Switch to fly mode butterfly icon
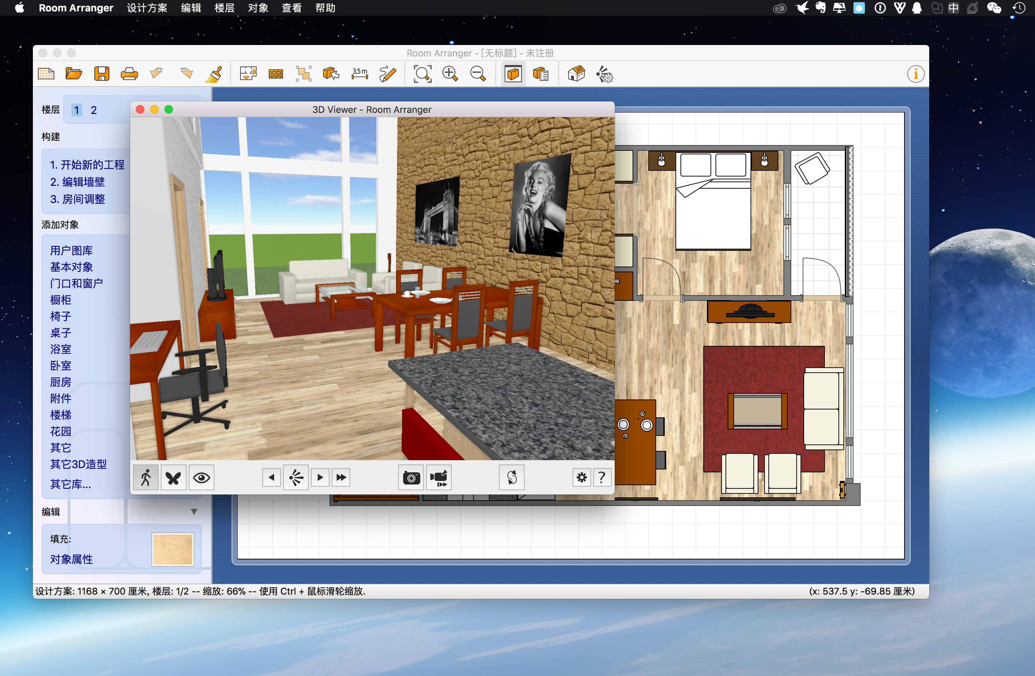The width and height of the screenshot is (1035, 676). 174,477
